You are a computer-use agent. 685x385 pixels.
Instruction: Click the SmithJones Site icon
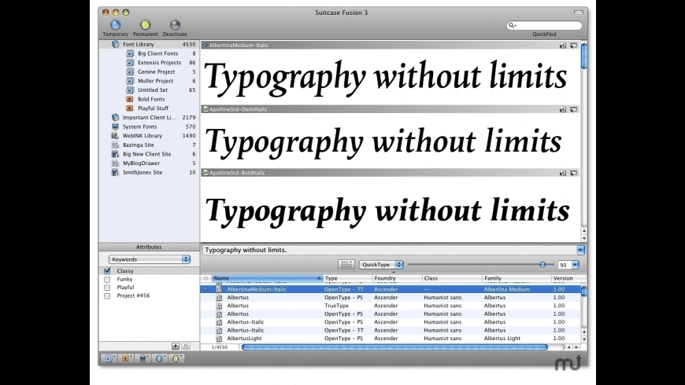click(x=115, y=172)
